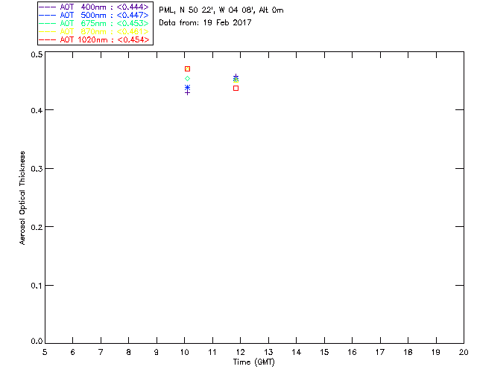Click the 5 tick label on the time axis
Image resolution: width=477 pixels, height=381 pixels.
click(x=45, y=352)
